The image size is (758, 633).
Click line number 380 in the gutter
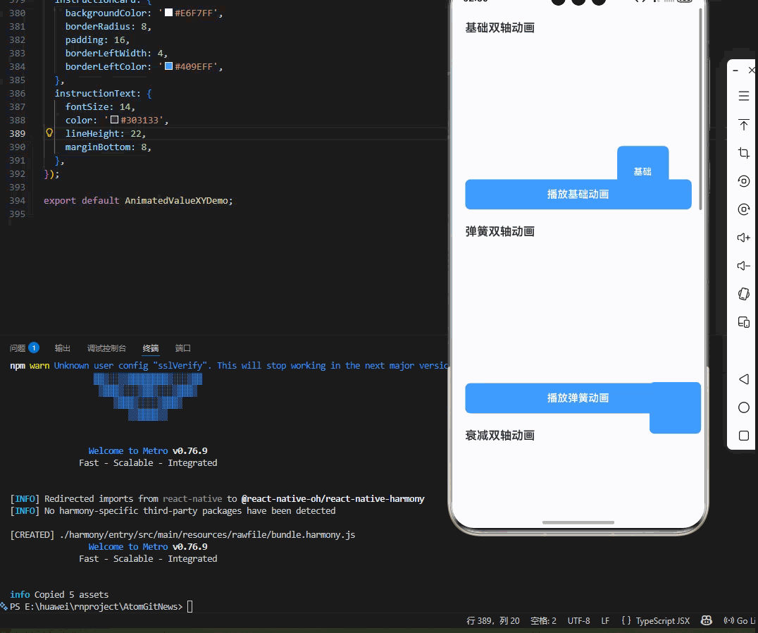tap(18, 13)
